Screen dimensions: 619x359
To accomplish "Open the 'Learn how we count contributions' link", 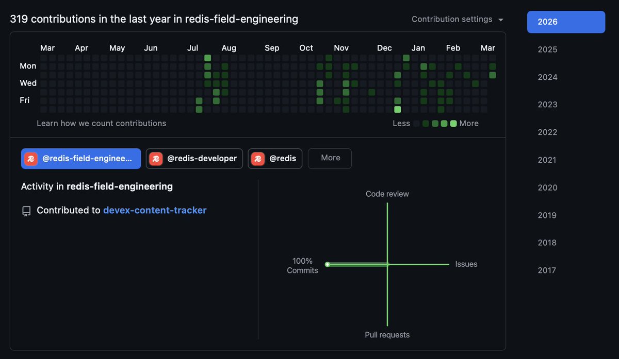I will click(102, 123).
